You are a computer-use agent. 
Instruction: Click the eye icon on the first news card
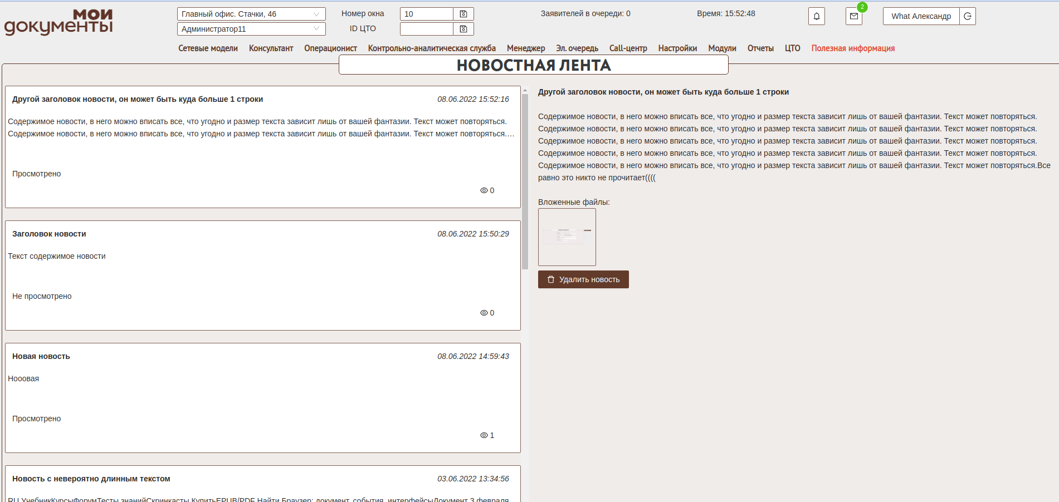[484, 190]
